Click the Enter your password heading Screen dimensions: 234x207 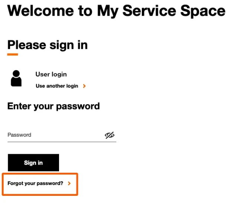point(53,106)
